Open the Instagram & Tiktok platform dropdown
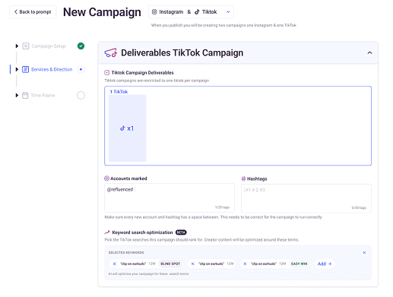 tap(191, 12)
